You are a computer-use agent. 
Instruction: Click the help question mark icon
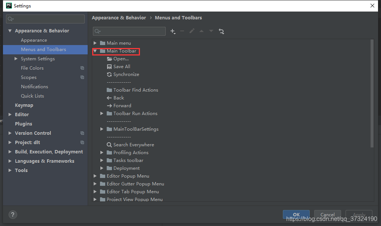(x=13, y=214)
